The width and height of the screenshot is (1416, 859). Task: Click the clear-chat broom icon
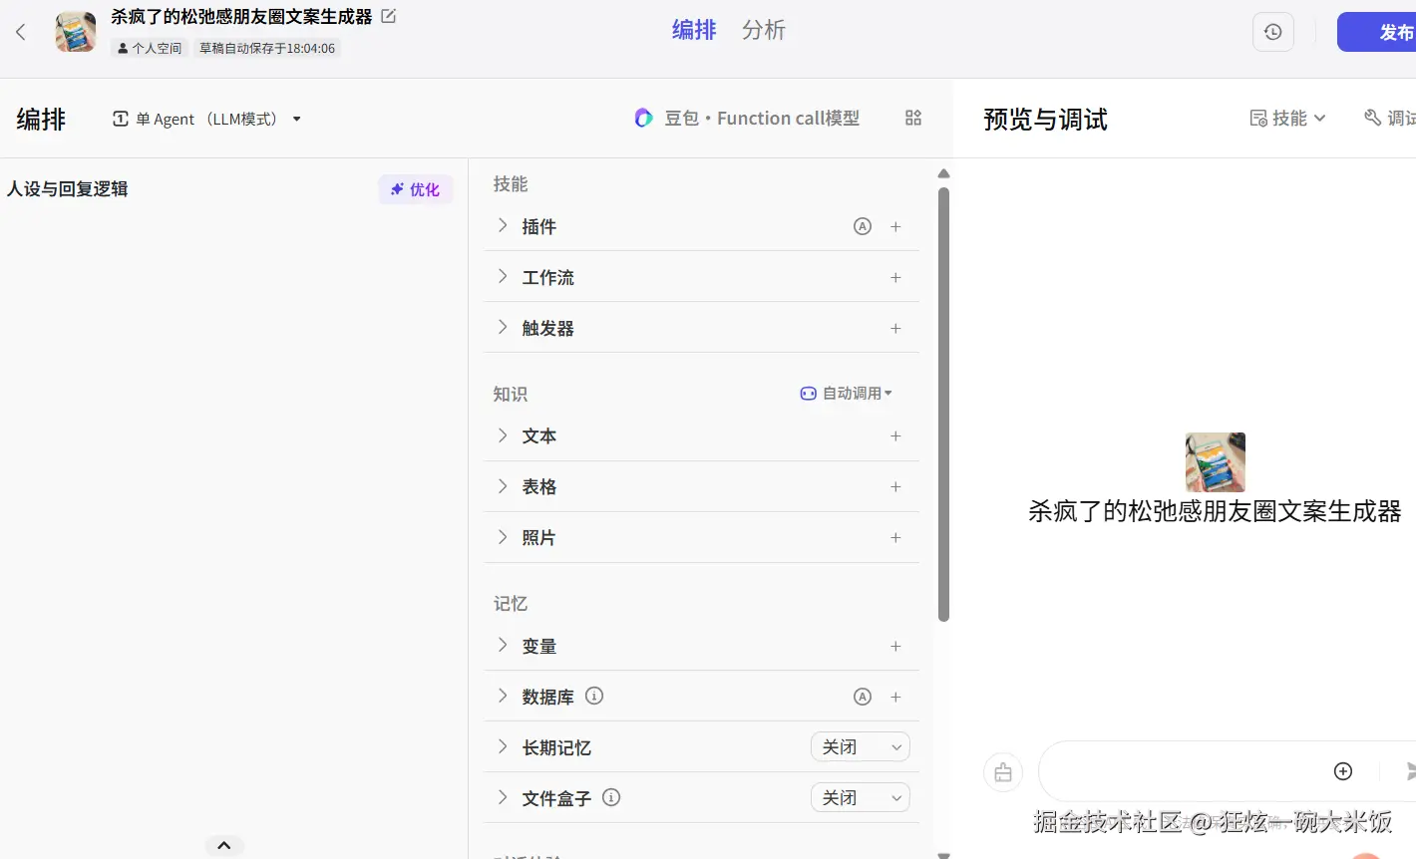[1003, 772]
